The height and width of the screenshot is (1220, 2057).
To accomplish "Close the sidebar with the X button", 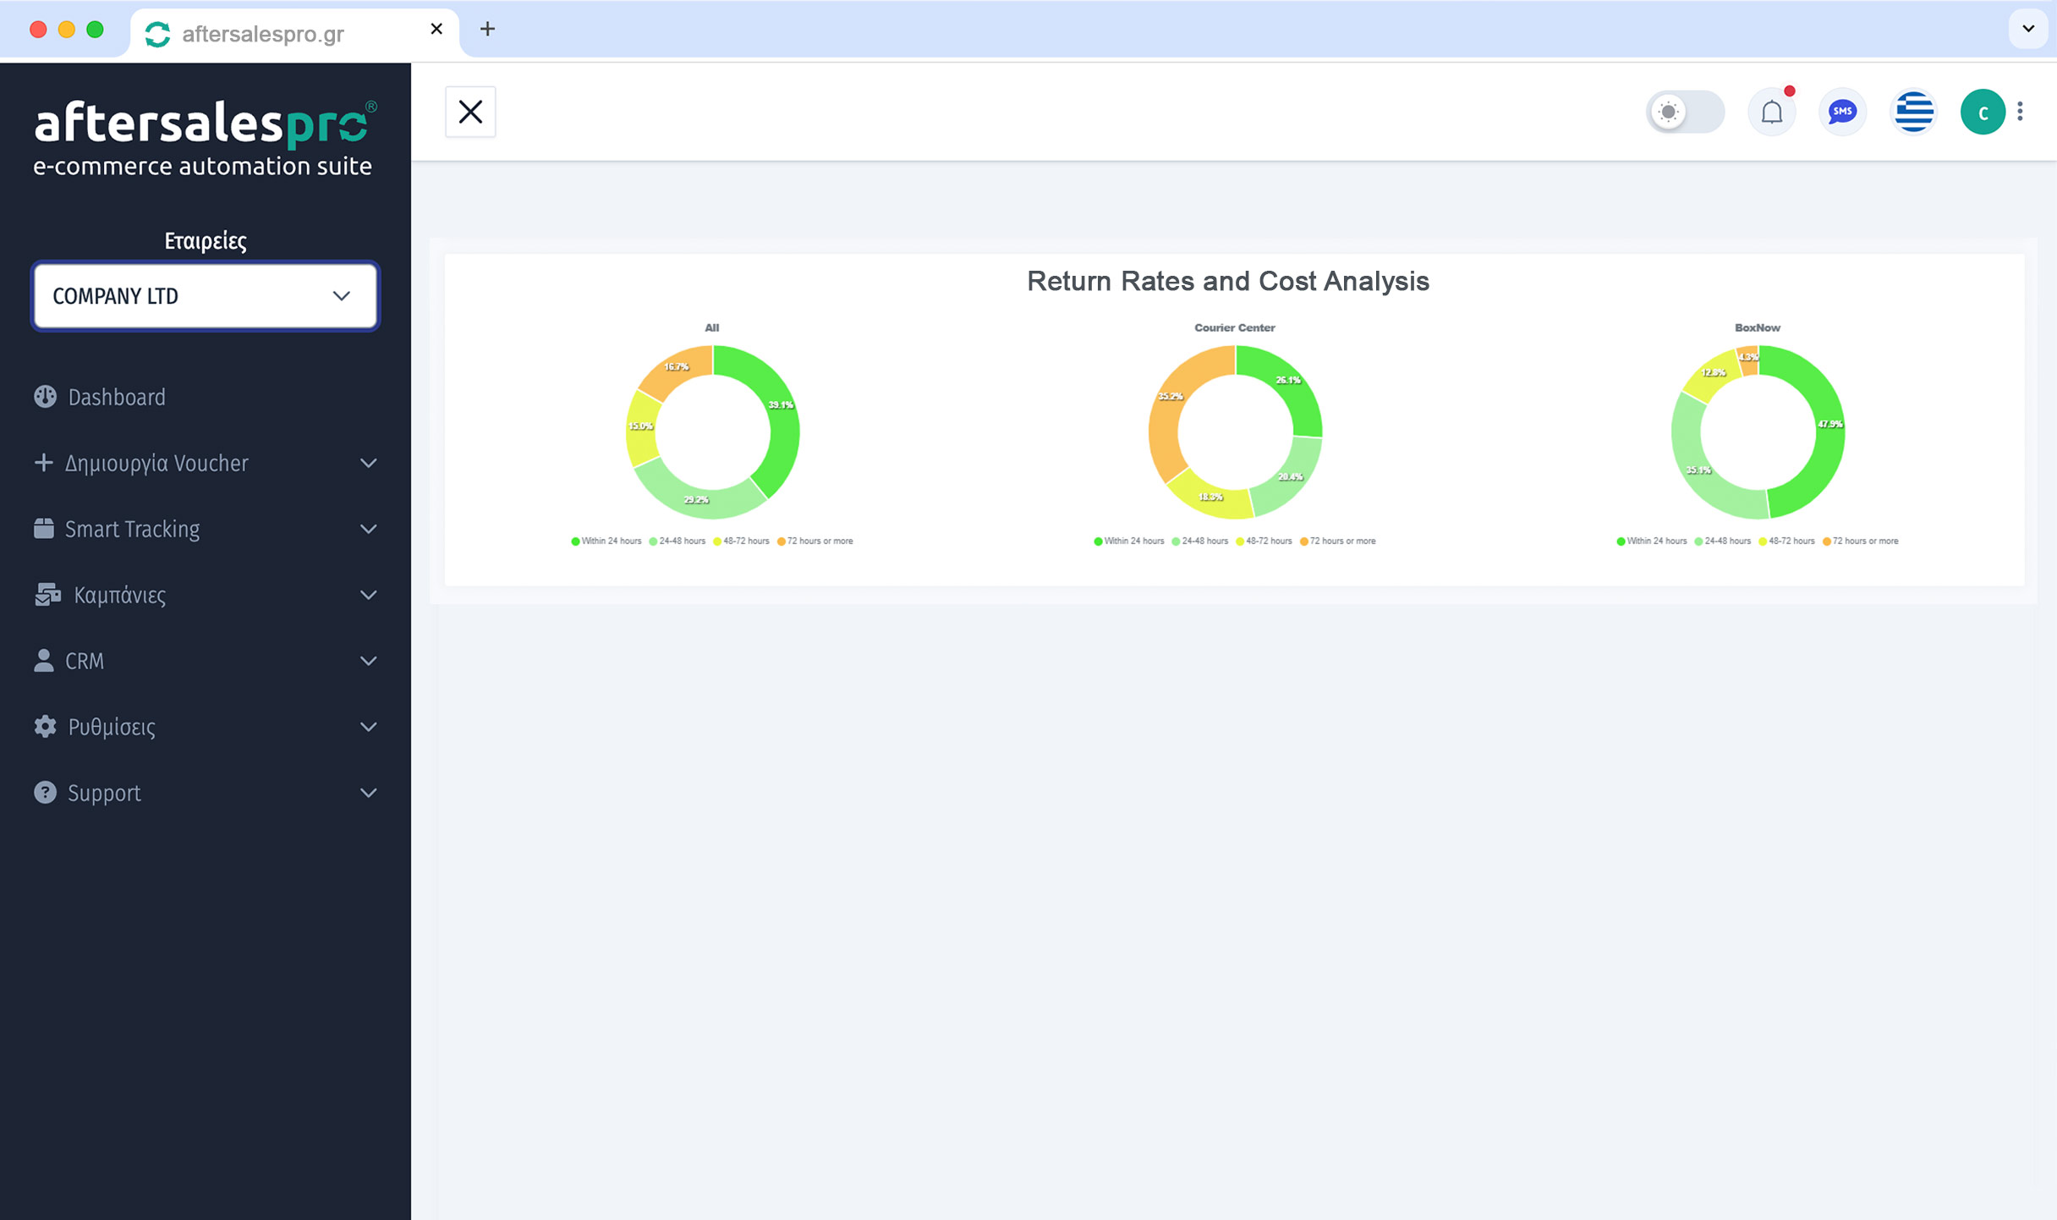I will [x=470, y=112].
